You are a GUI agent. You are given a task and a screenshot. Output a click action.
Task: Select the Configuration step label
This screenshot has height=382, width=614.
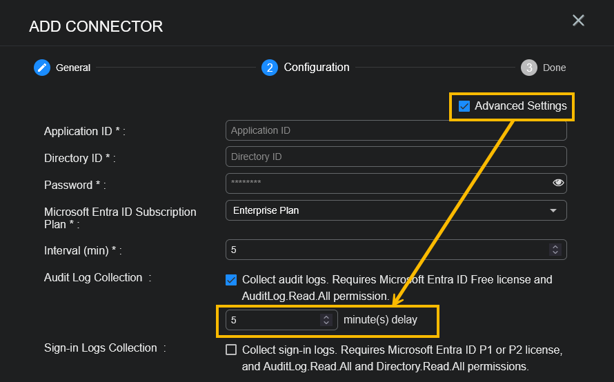tap(316, 68)
